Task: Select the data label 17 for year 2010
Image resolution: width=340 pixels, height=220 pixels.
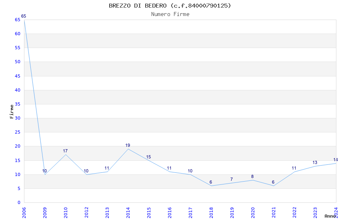Action: tap(65, 151)
